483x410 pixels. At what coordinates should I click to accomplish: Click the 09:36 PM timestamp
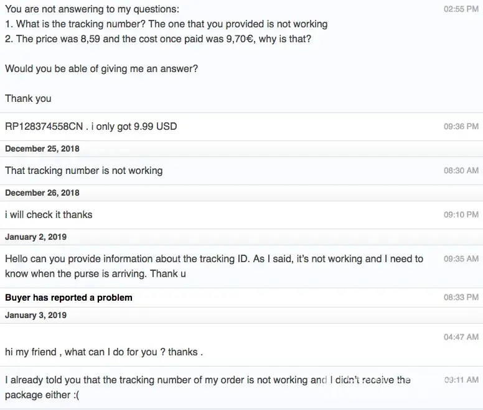pyautogui.click(x=461, y=127)
